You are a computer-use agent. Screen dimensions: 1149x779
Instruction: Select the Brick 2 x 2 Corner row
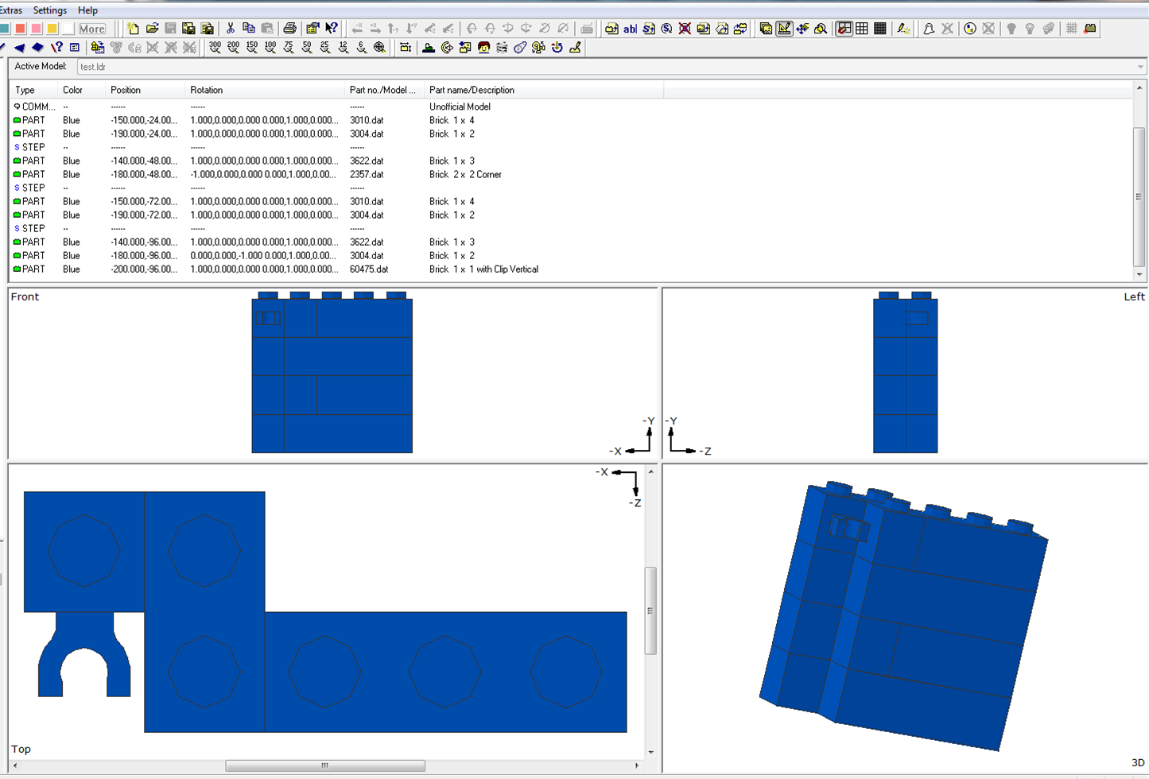(465, 174)
